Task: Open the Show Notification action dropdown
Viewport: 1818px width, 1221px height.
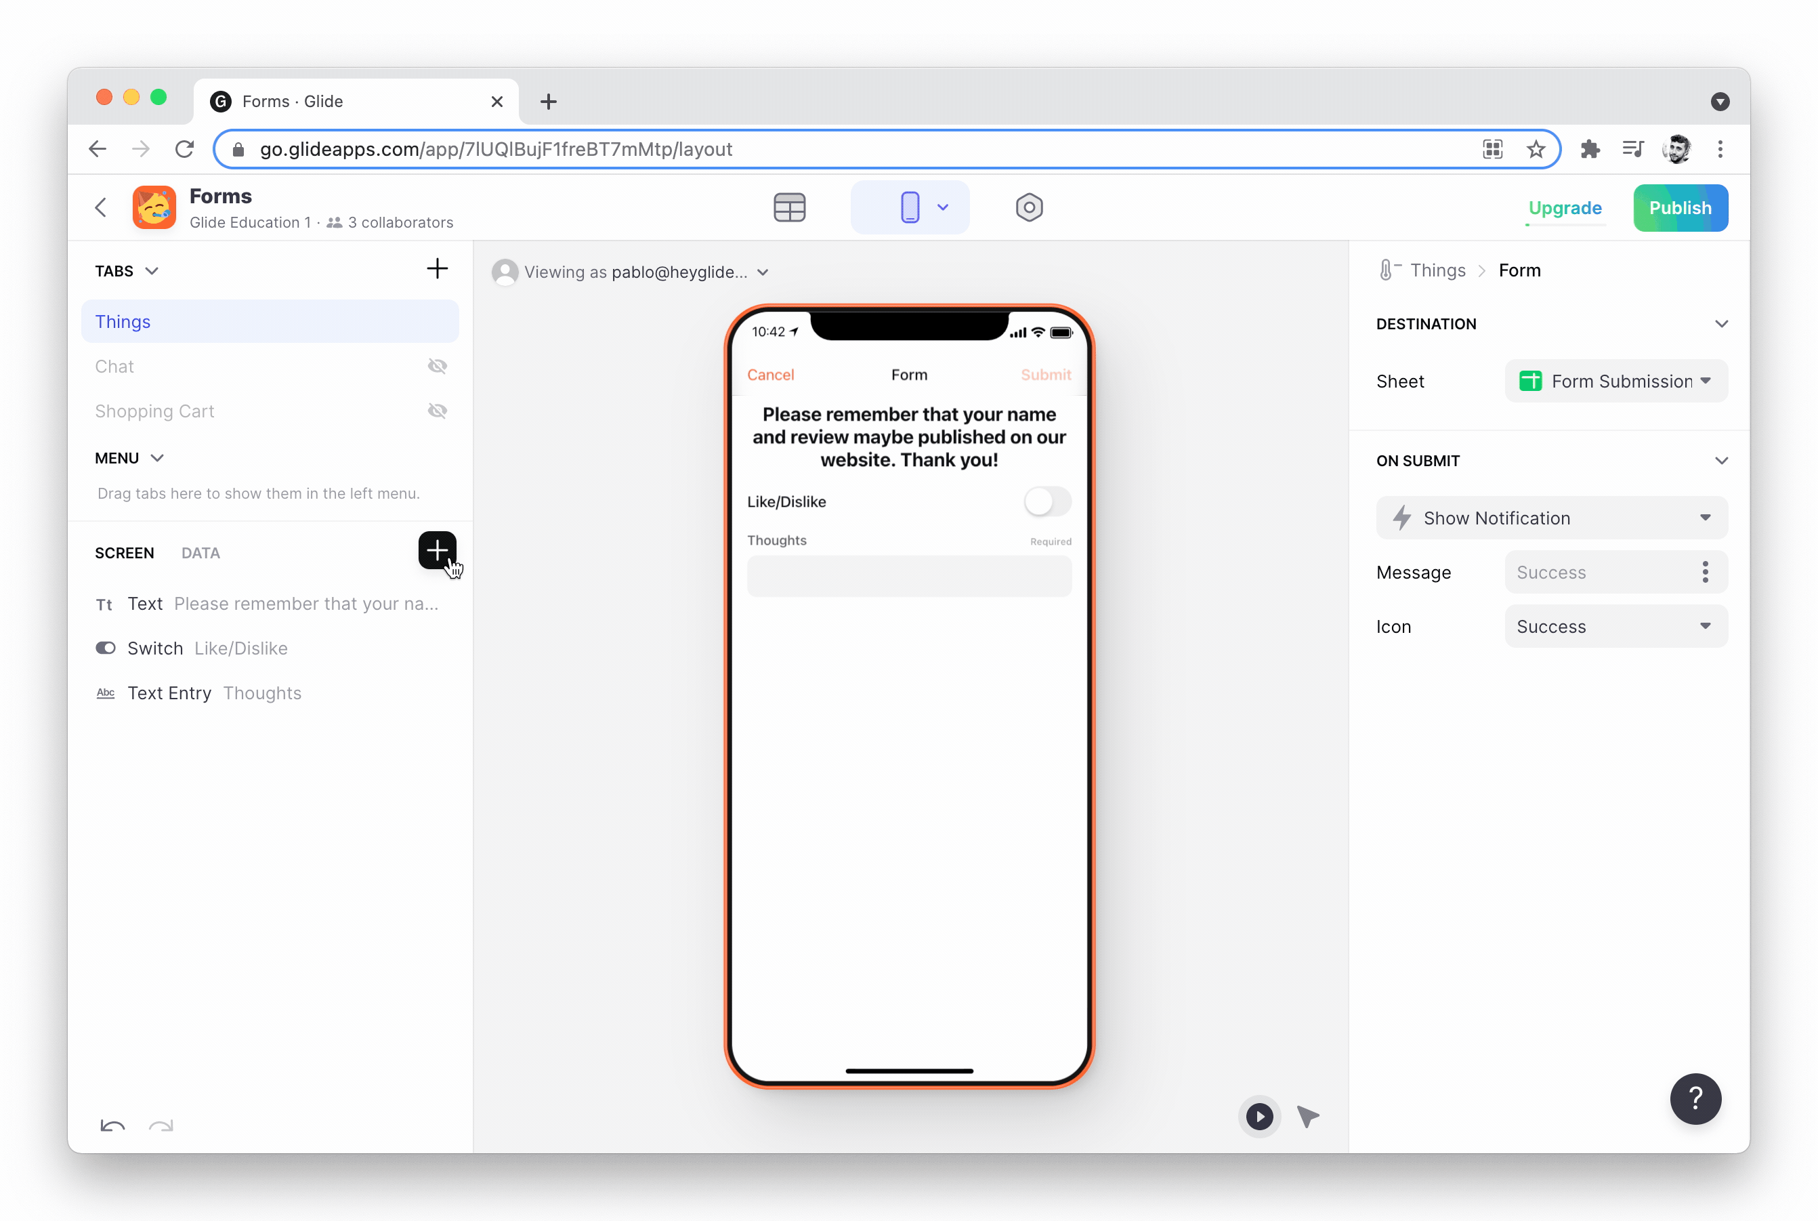Action: click(1551, 518)
